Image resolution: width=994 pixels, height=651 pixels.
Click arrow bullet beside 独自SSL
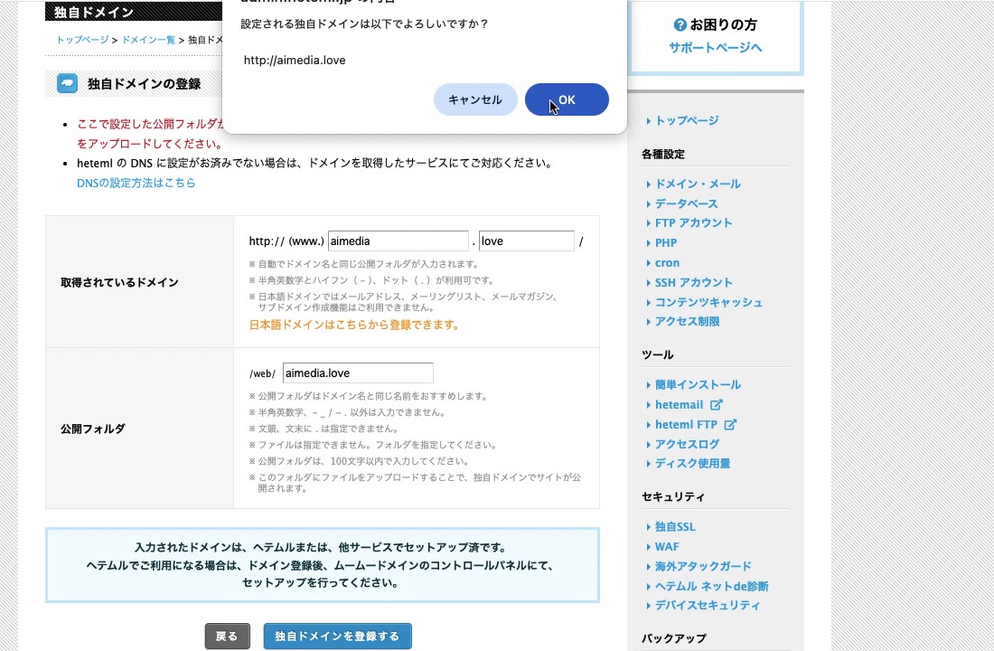pos(649,527)
